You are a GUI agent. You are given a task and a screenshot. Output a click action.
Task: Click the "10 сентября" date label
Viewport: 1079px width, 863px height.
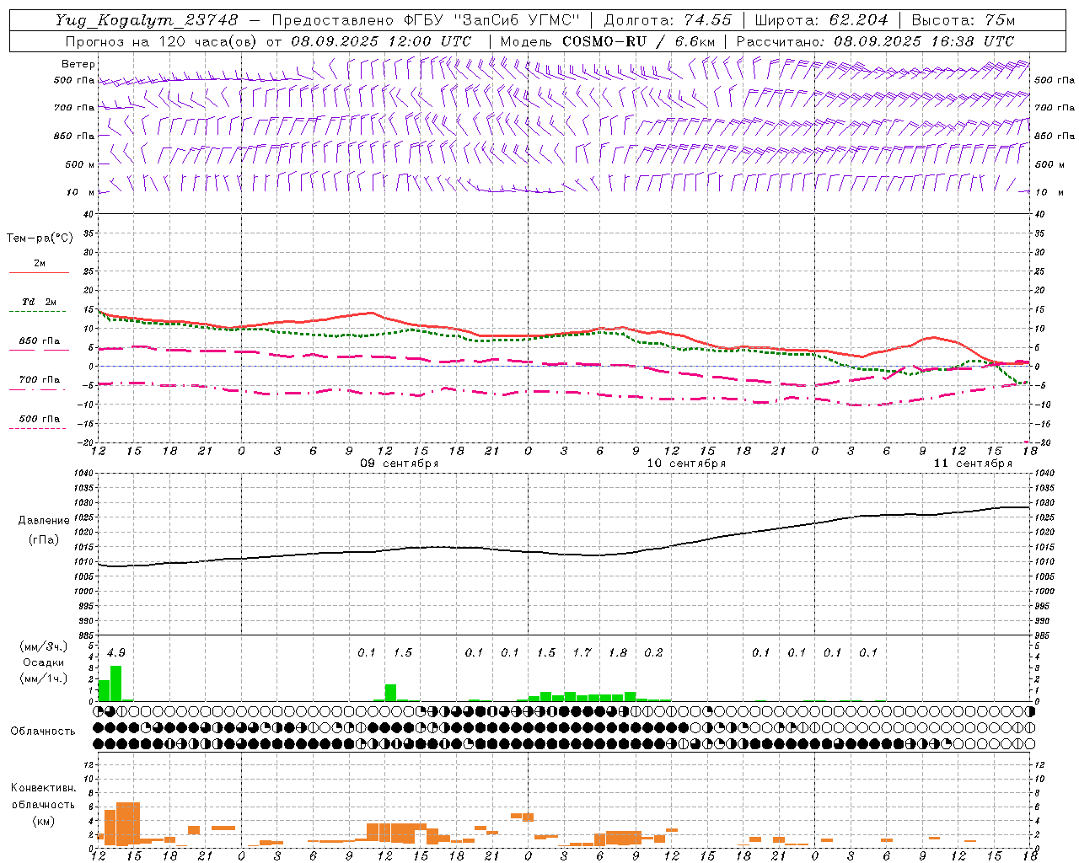686,464
